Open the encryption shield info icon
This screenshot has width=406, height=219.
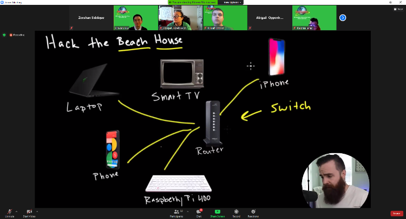4,35
